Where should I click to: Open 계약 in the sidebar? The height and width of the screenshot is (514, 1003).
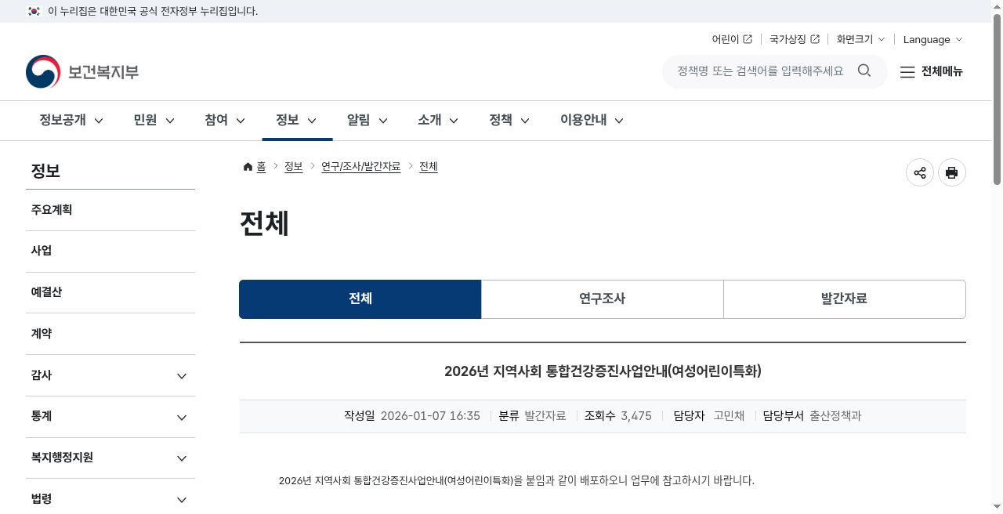(110, 334)
